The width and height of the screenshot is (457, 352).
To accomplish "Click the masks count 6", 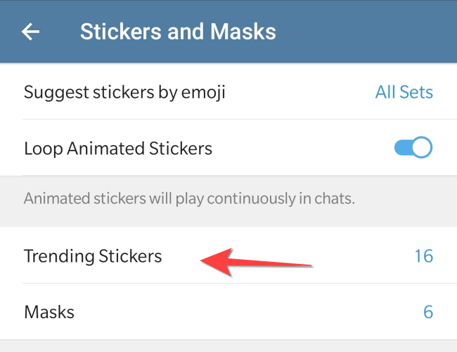I will pos(427,312).
